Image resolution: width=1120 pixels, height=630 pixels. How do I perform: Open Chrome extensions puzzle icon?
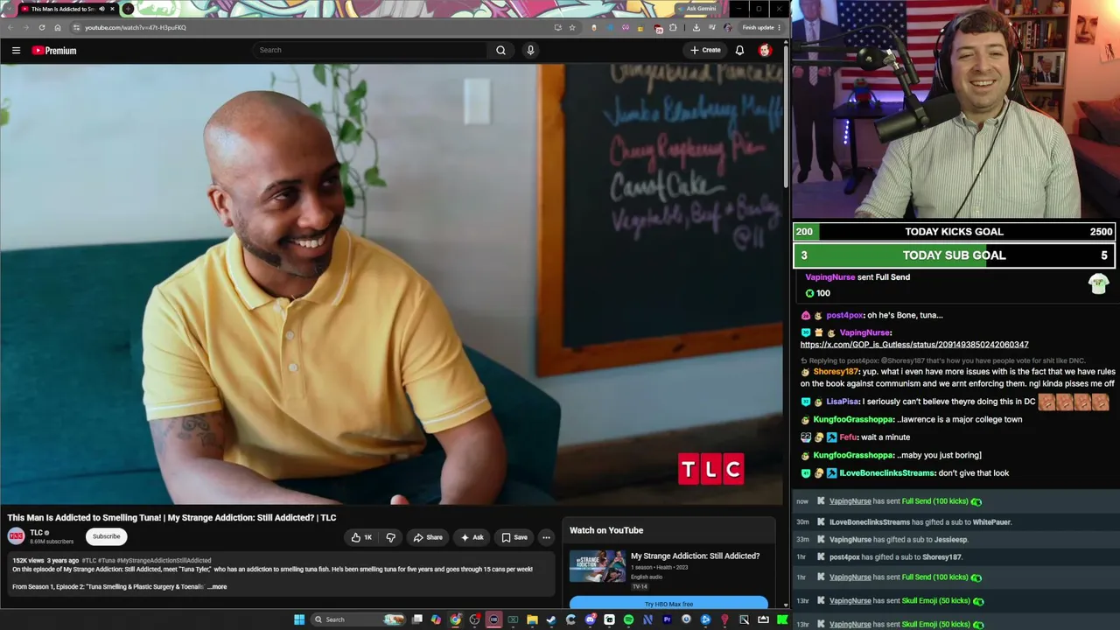point(673,27)
